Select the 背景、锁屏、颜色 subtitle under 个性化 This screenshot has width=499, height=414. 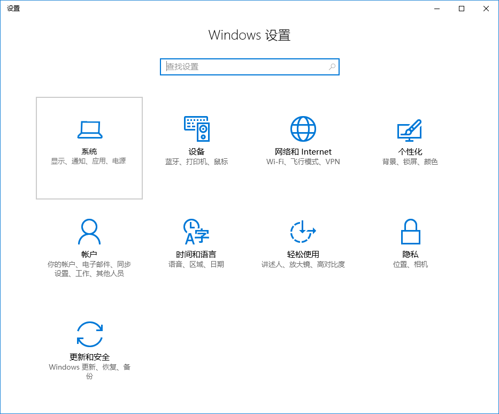tap(410, 162)
